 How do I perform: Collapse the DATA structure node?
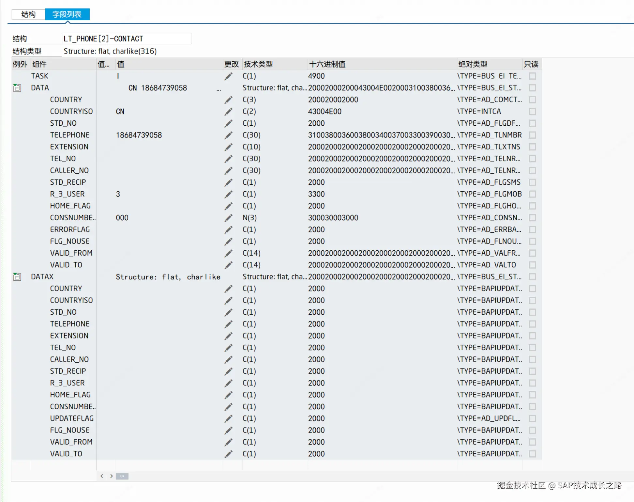17,88
